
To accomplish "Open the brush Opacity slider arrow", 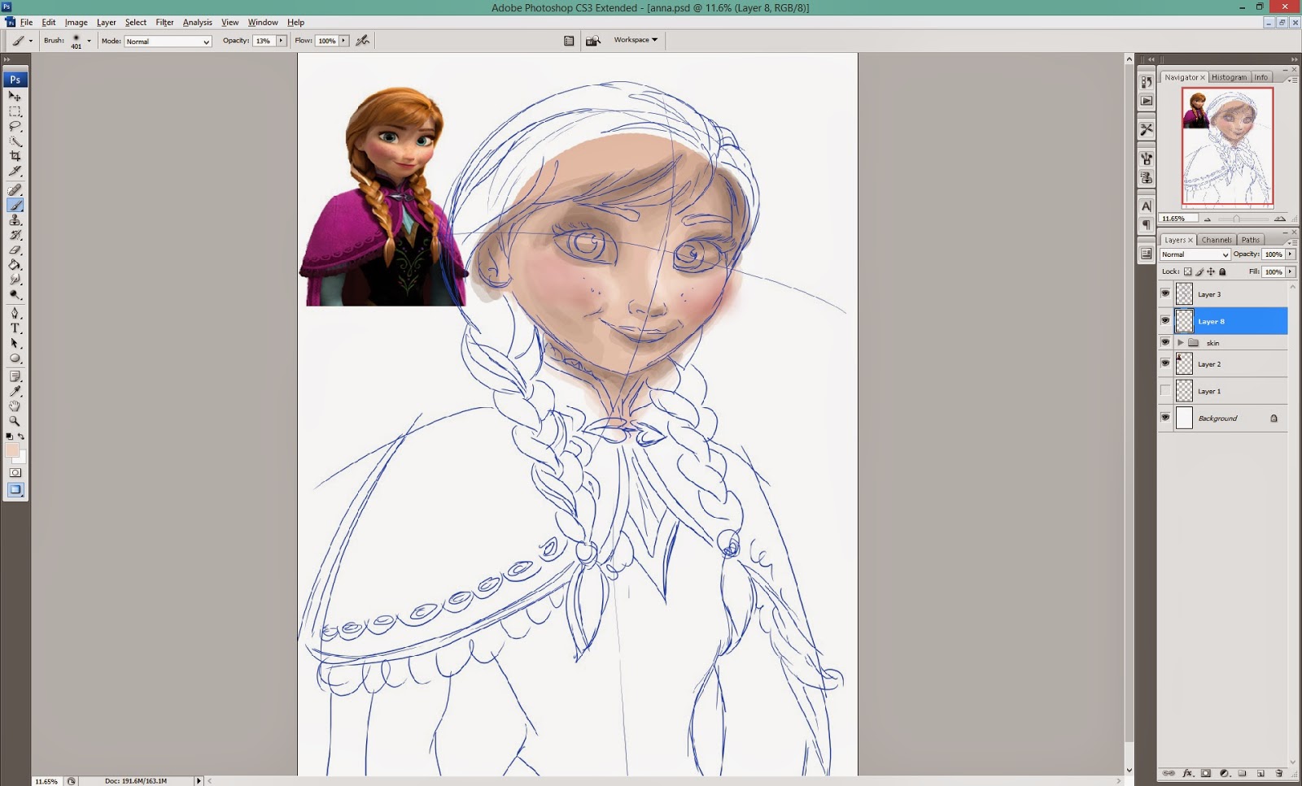I will pos(281,41).
